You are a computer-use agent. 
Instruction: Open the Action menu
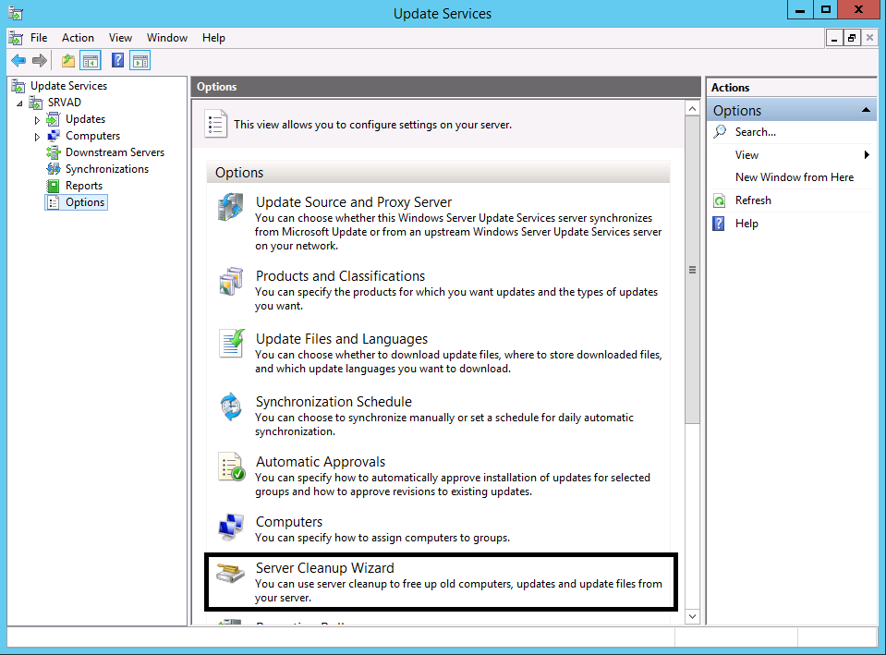coord(78,38)
